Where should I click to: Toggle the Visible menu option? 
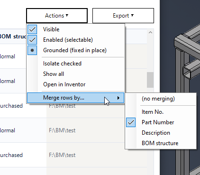(75, 29)
